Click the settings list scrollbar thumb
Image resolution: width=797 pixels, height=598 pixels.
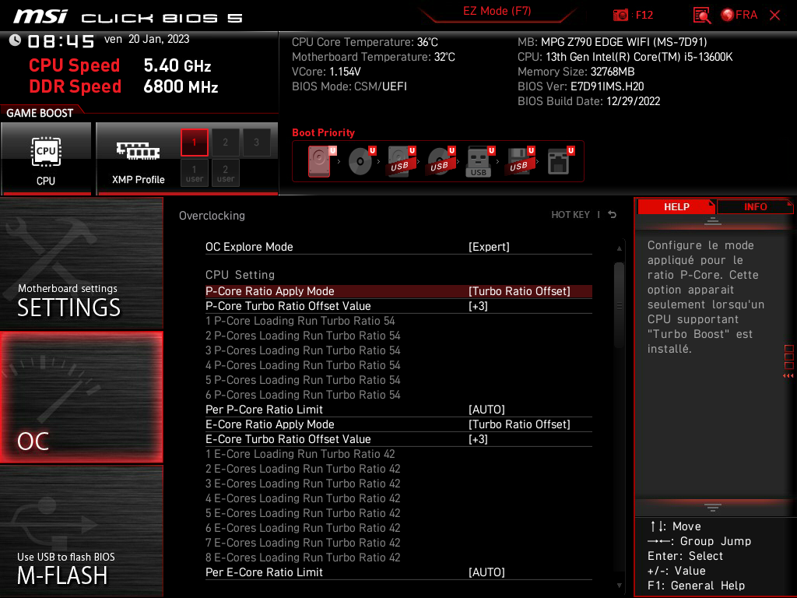[619, 305]
